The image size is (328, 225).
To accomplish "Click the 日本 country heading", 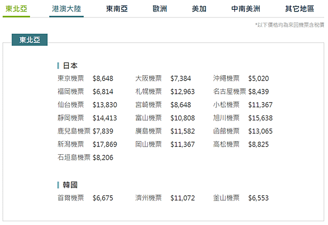I will [71, 66].
